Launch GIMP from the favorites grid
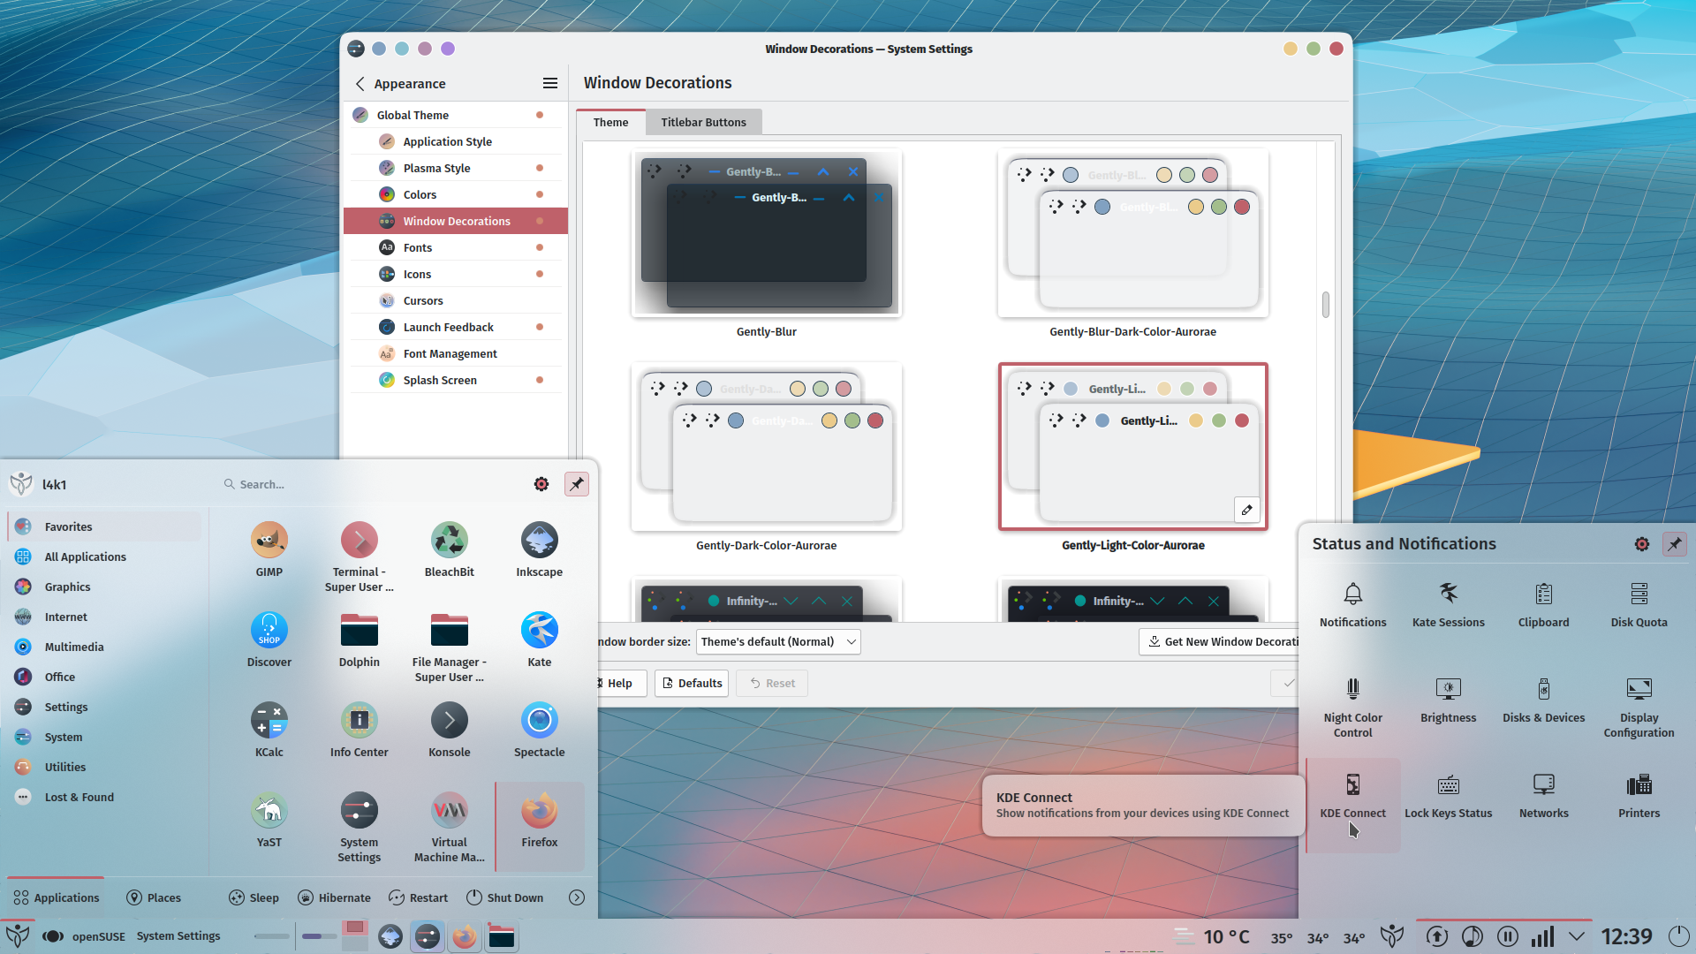Image resolution: width=1696 pixels, height=954 pixels. pyautogui.click(x=269, y=549)
